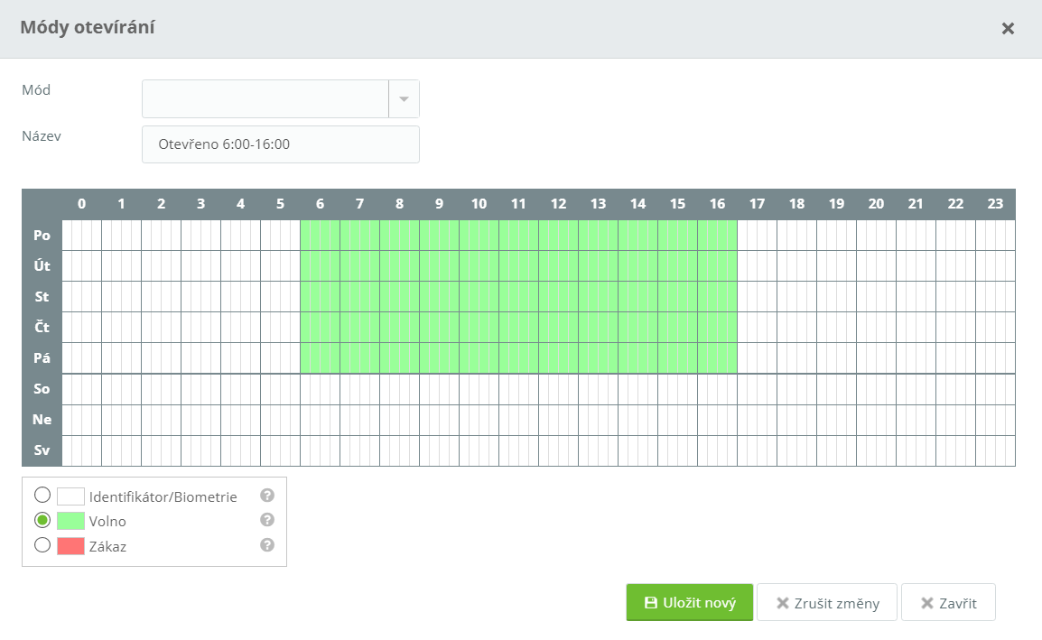The image size is (1042, 640).
Task: Select the Identifikátor/Biometrie radio button
Action: pos(42,496)
